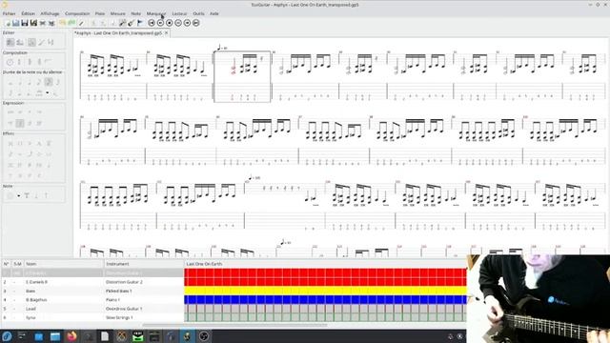The width and height of the screenshot is (610, 343).
Task: Toggle the first effect icon in Effets
Action: [x=10, y=144]
